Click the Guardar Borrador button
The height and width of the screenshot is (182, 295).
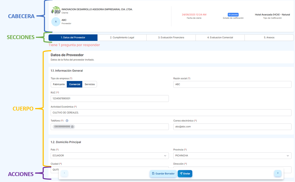(163, 173)
